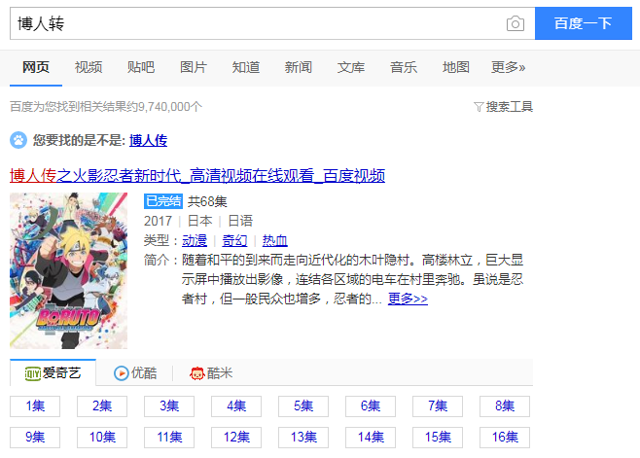Select the 网页 tab
The height and width of the screenshot is (458, 640).
click(36, 67)
